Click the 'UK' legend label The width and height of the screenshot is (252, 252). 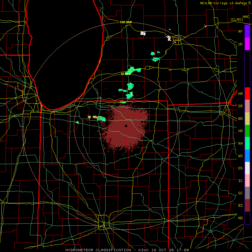tap(240, 44)
